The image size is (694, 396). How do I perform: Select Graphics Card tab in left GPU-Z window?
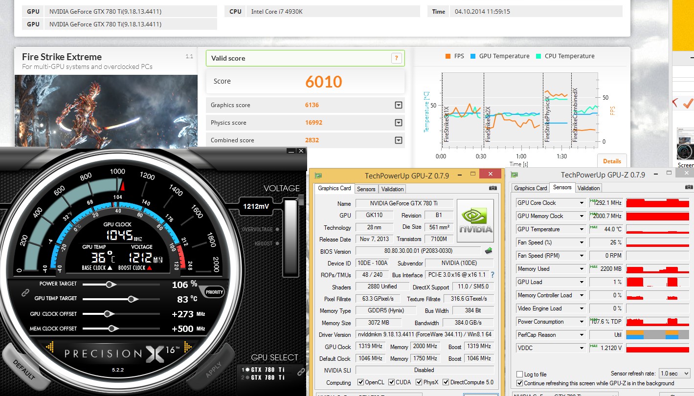coord(335,188)
